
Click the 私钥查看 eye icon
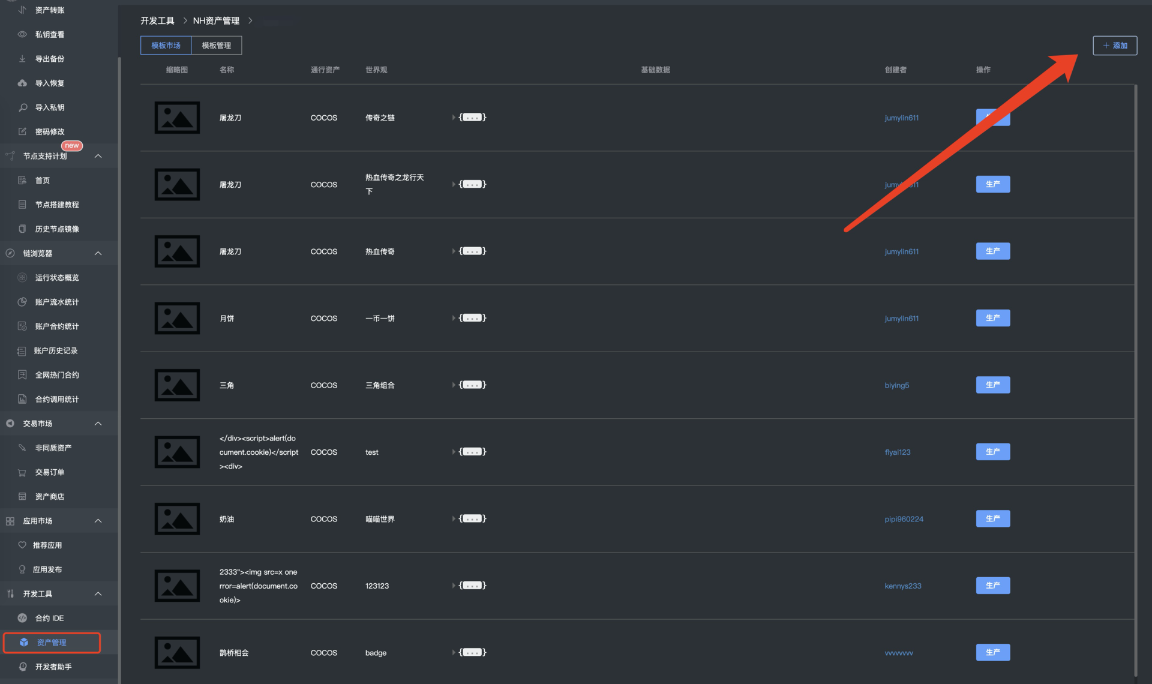pyautogui.click(x=22, y=34)
